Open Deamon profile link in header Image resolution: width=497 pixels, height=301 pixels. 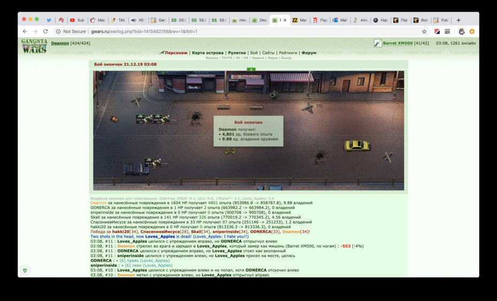[60, 43]
